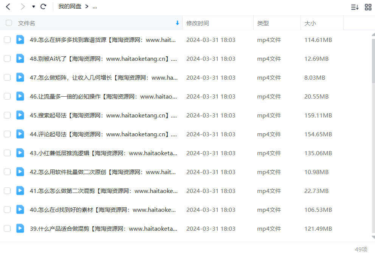Select checkbox for 48.别被Ai坑了
The width and height of the screenshot is (375, 253).
coord(7,59)
